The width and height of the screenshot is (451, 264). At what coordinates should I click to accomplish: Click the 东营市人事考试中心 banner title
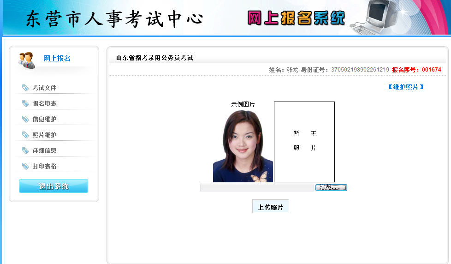pos(114,19)
